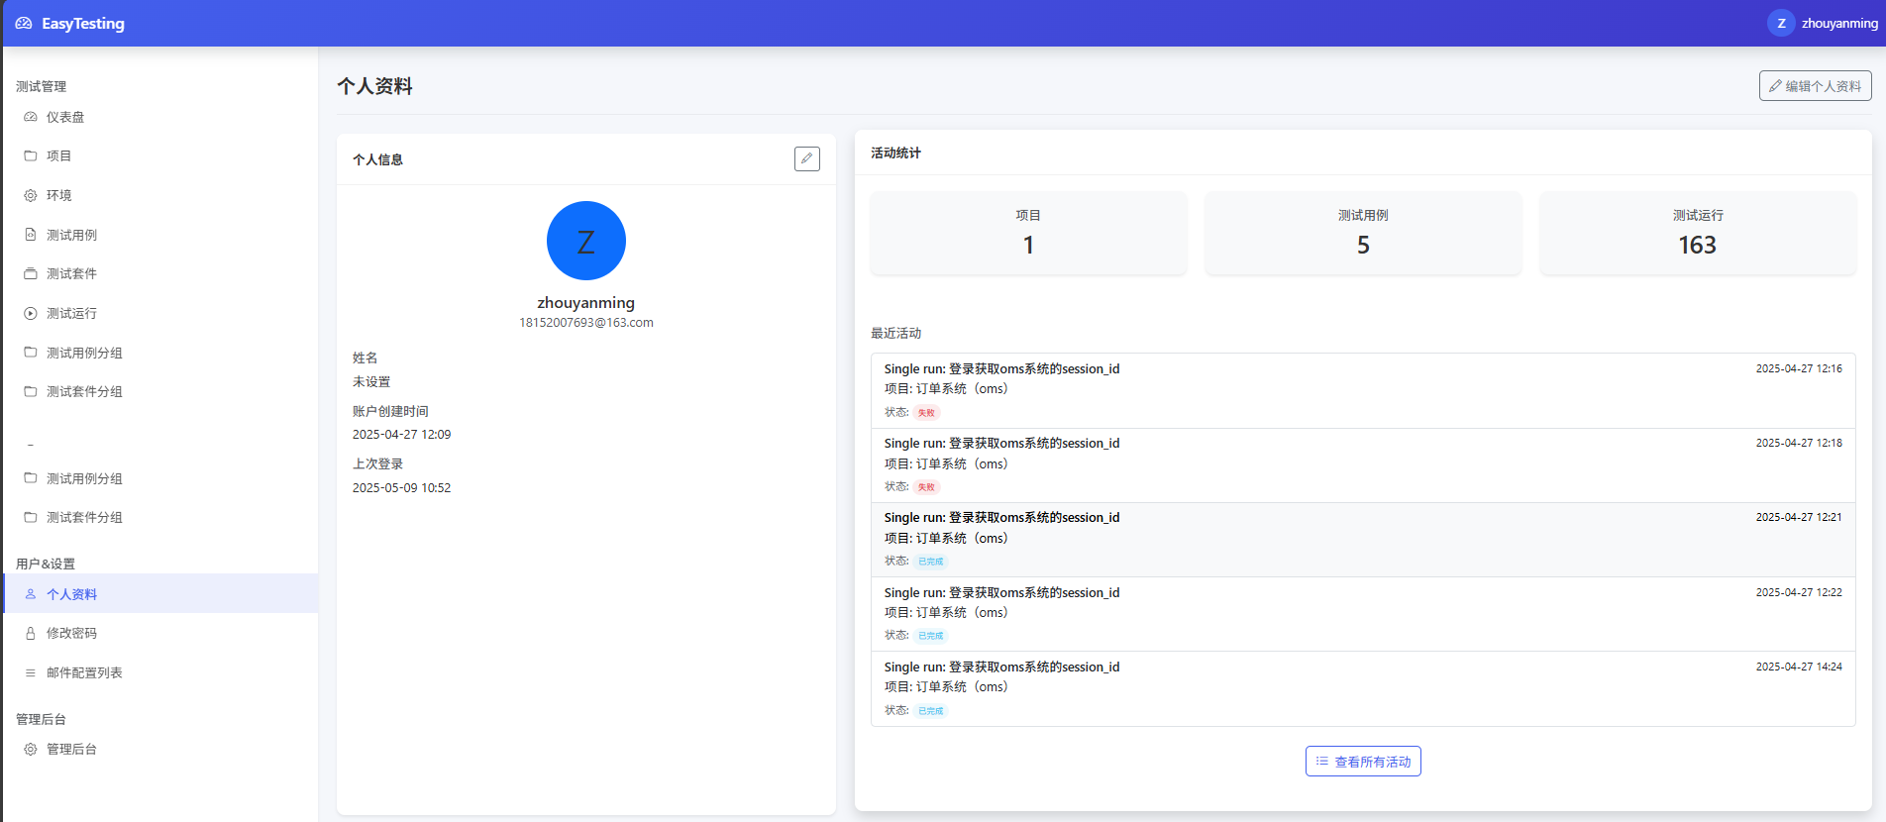
Task: Click 查看所有活动 button
Action: pos(1363,762)
